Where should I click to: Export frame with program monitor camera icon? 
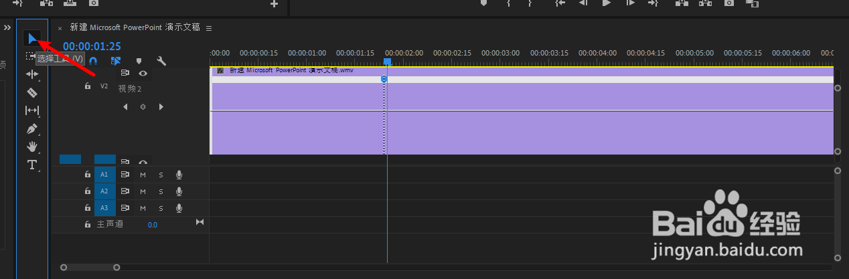tap(729, 3)
